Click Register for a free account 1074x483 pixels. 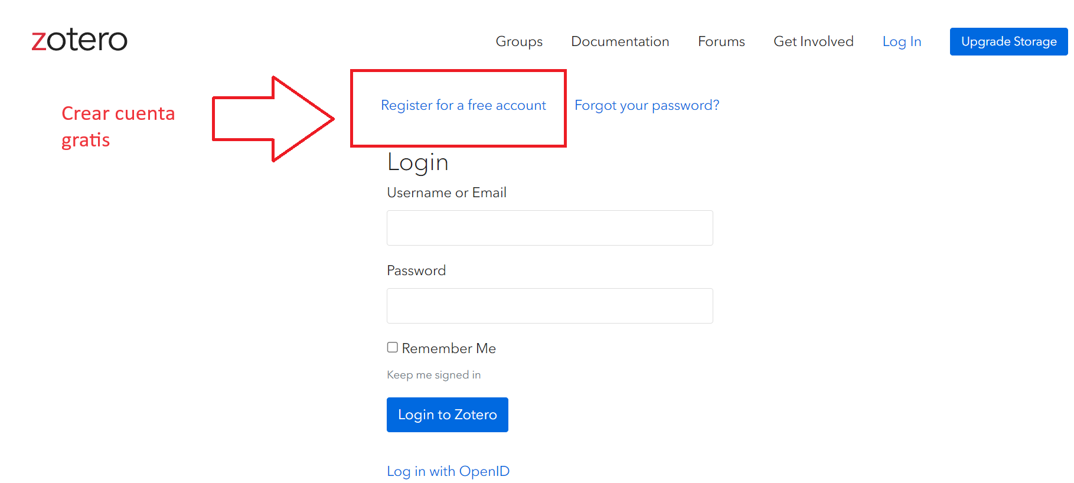point(463,105)
